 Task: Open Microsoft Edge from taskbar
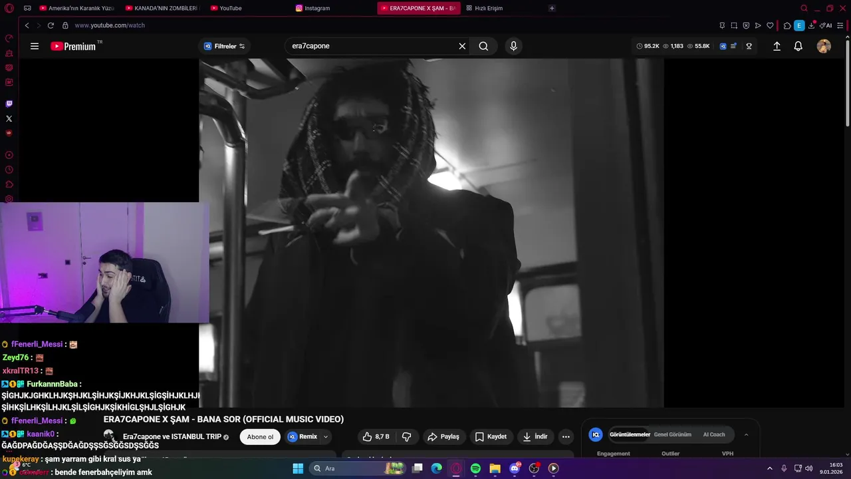(x=437, y=468)
